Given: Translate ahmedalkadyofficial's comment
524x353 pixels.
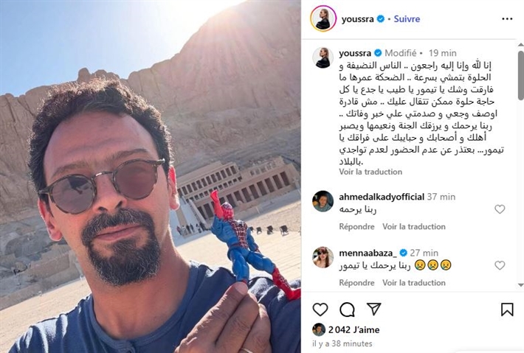Looking at the screenshot, I should point(414,226).
